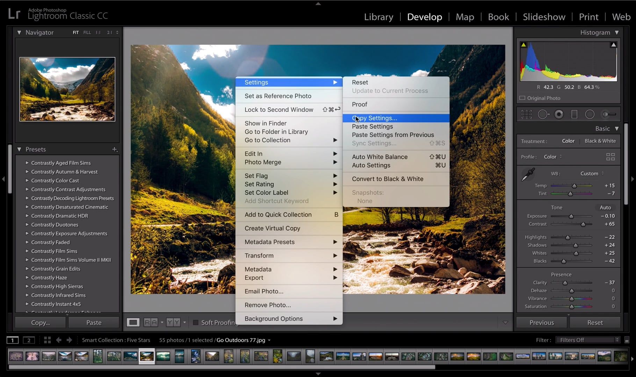Hide the bottom filmstrip panel arrow
Image resolution: width=636 pixels, height=377 pixels.
point(318,374)
